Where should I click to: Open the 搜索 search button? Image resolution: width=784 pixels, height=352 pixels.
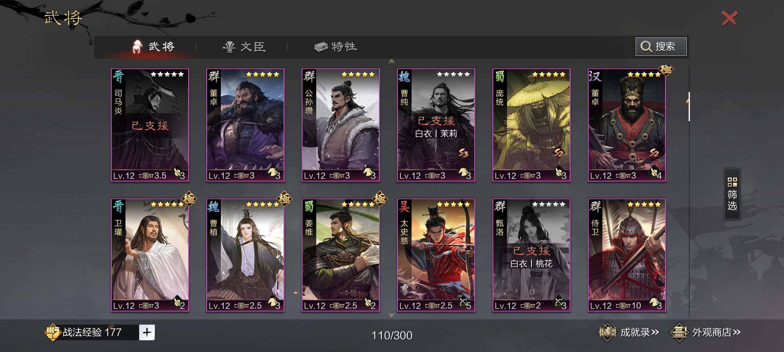(x=661, y=47)
